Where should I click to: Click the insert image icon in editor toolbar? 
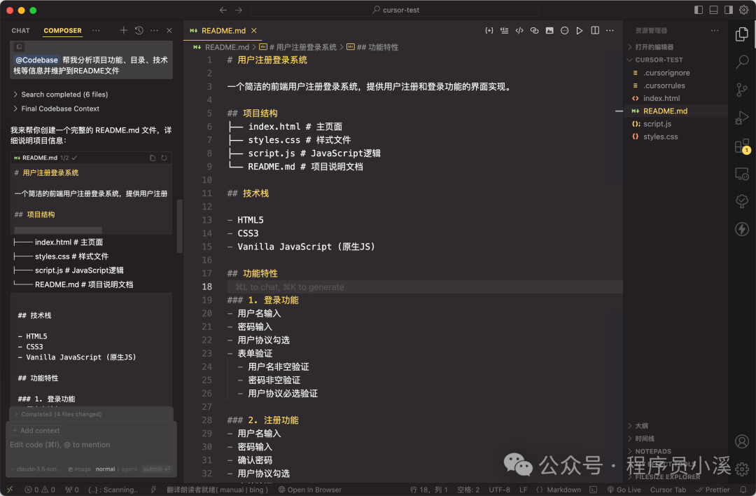[x=549, y=31]
